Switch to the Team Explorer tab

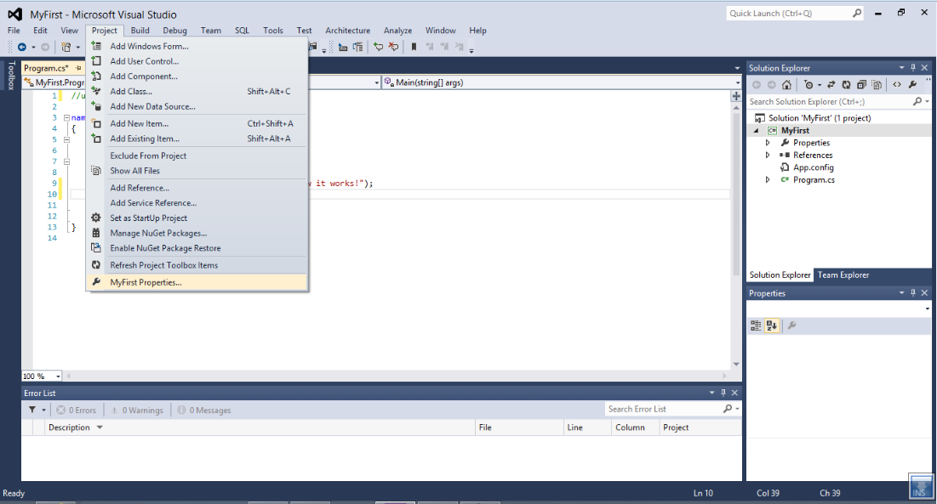[x=843, y=275]
